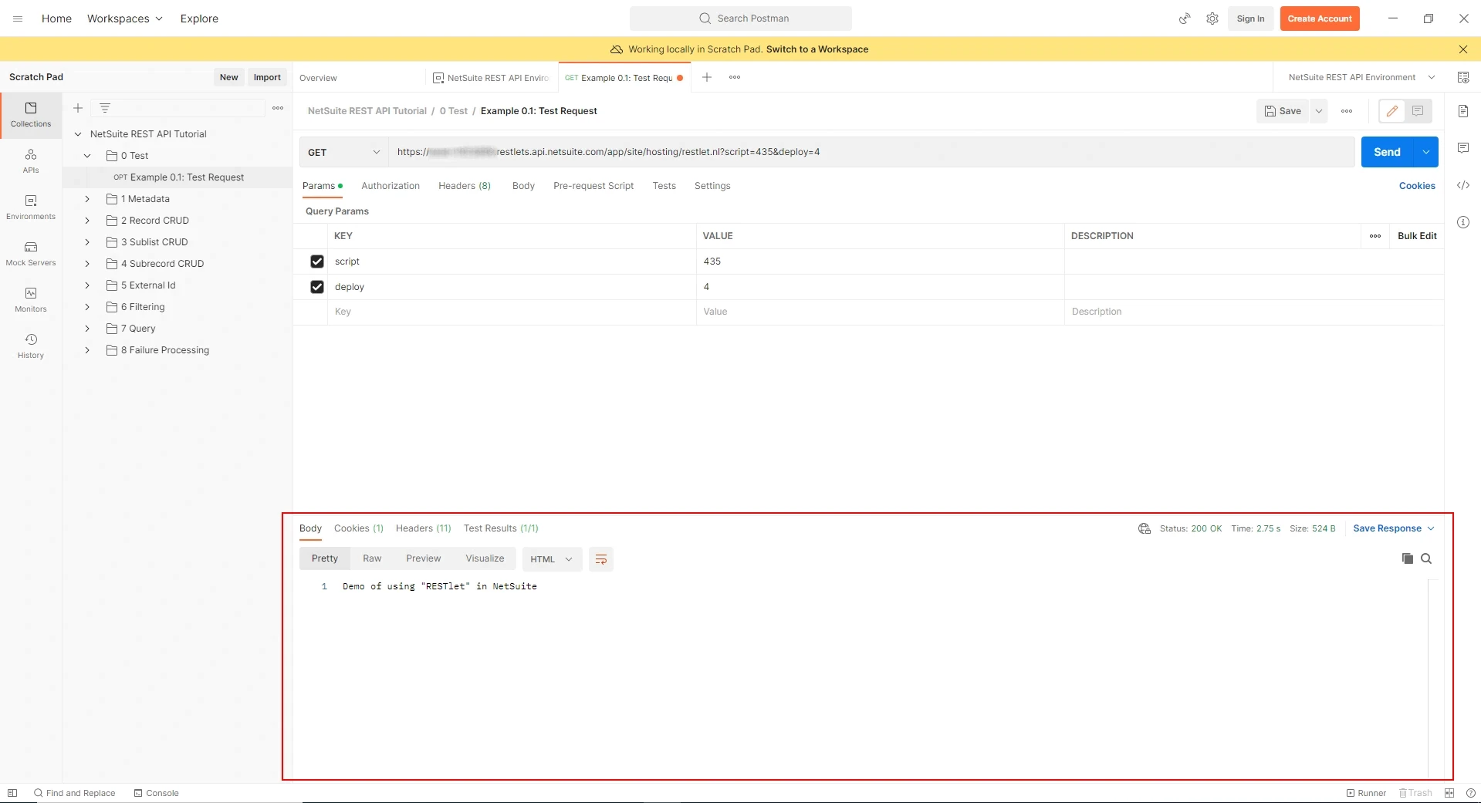The image size is (1481, 803).
Task: Open the Test Results response tab
Action: tap(501, 528)
